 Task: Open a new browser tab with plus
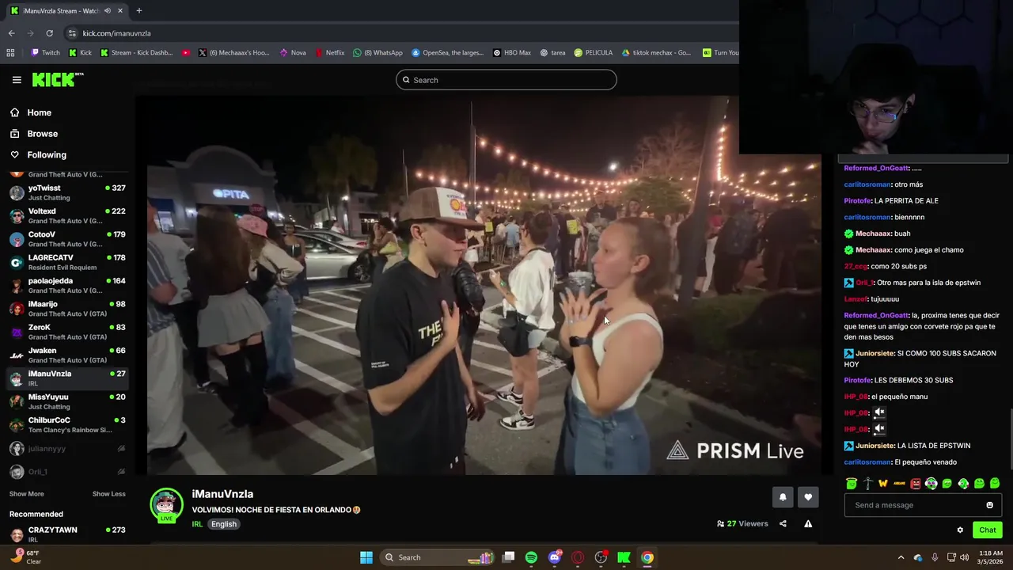[x=138, y=10]
